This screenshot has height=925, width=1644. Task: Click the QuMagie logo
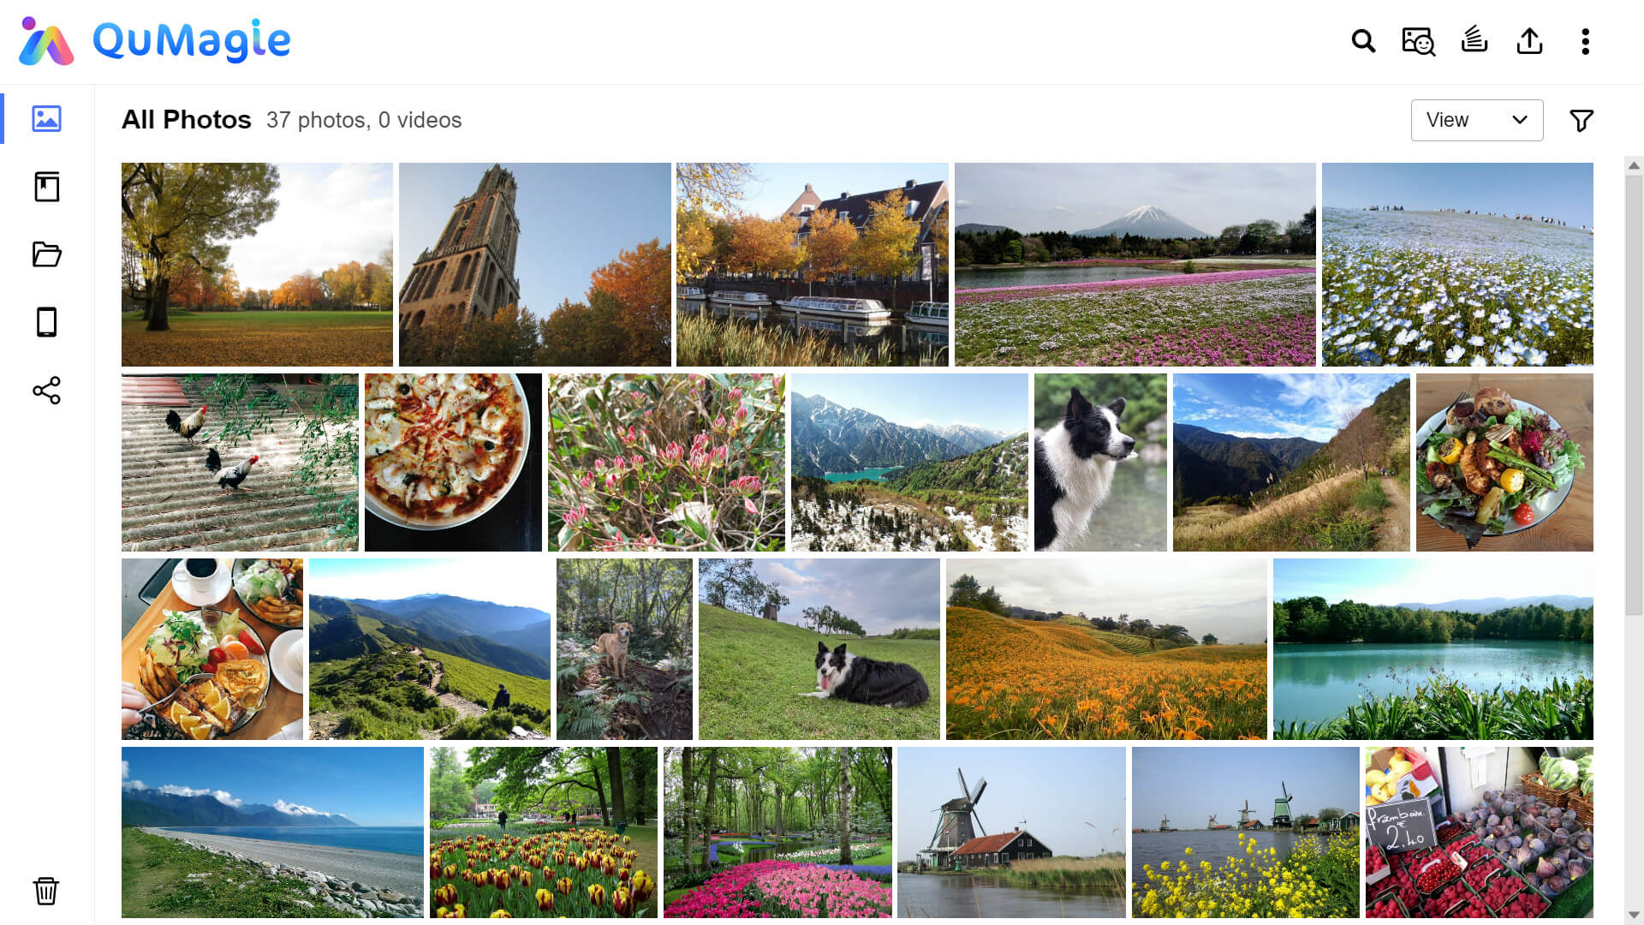(155, 40)
